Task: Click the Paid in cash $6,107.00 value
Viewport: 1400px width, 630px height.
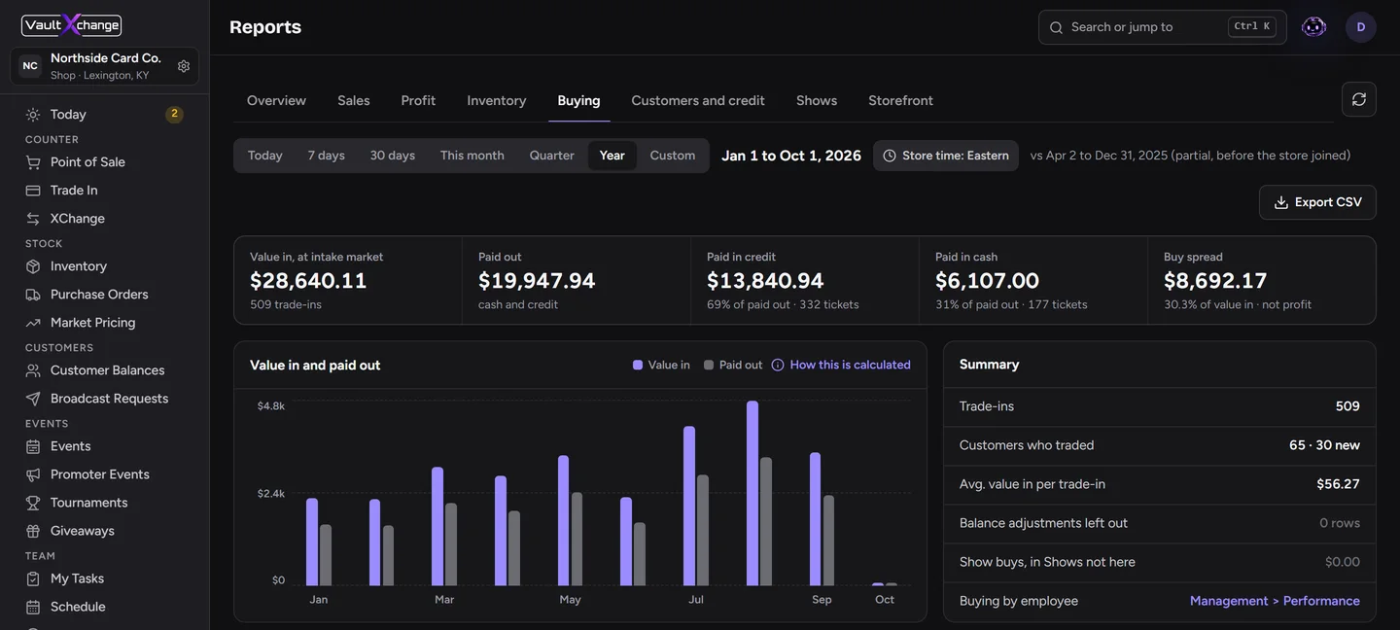Action: 987,281
